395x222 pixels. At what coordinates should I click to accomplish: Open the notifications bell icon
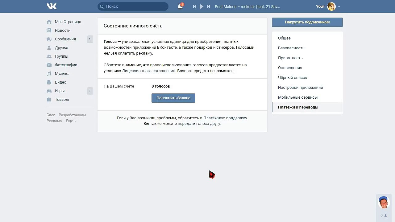pos(180,6)
